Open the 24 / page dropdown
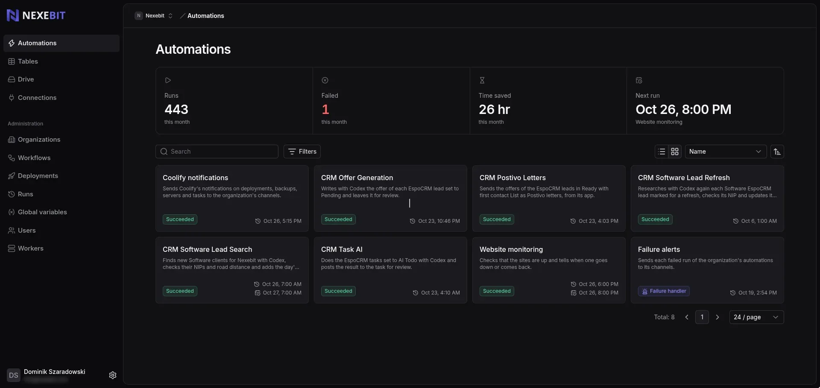820x388 pixels. [x=756, y=317]
